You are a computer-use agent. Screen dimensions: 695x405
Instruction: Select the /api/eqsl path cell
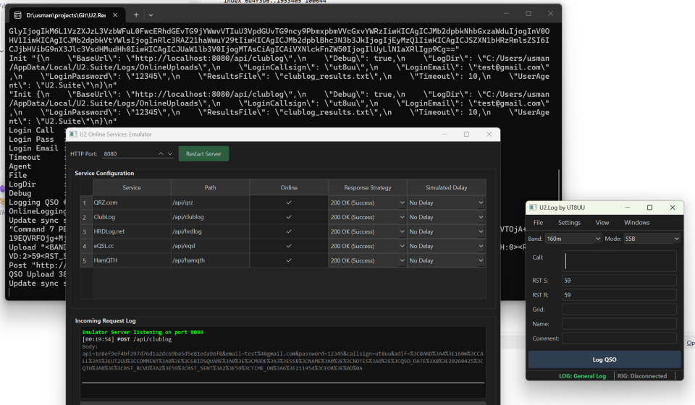210,246
